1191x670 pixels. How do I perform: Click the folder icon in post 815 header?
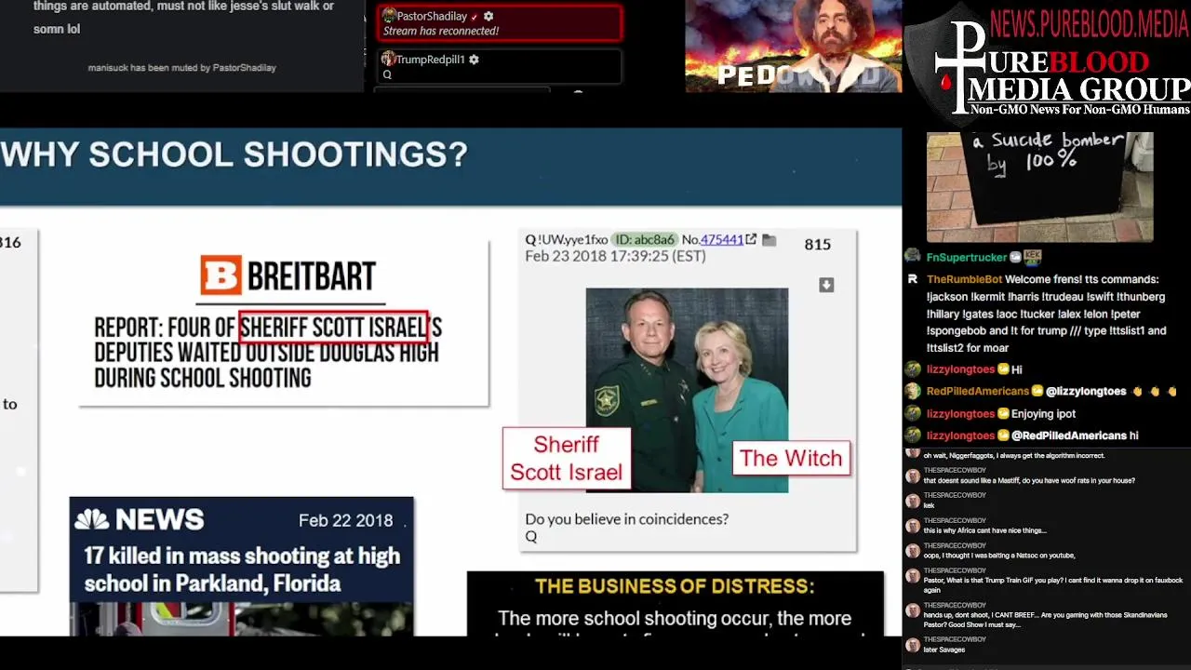pos(769,240)
